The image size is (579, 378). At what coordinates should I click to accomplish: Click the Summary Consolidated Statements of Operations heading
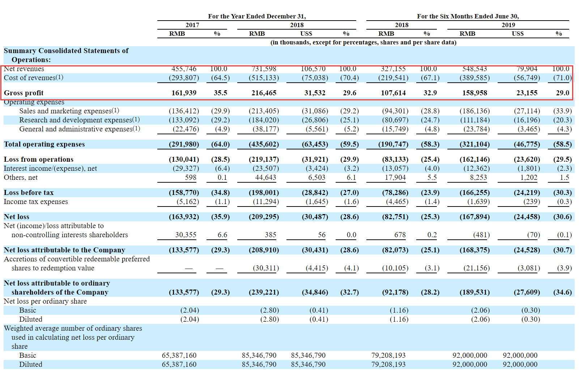click(x=66, y=55)
